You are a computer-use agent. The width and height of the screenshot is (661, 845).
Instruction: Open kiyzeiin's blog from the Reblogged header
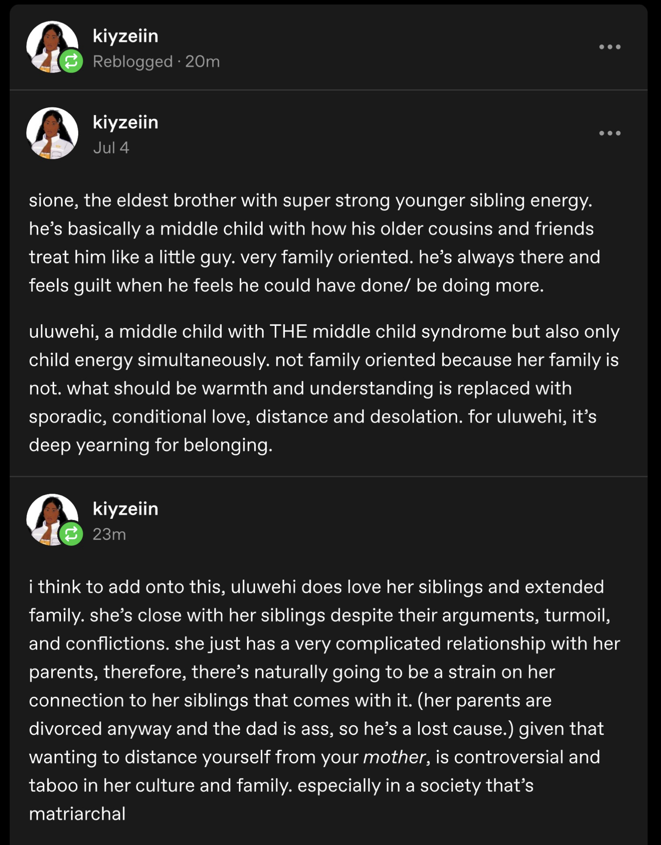(x=125, y=36)
